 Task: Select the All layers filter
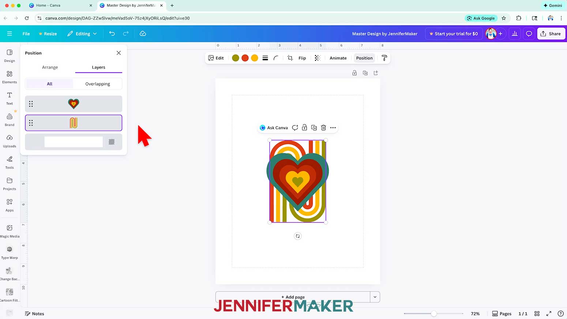click(x=49, y=84)
